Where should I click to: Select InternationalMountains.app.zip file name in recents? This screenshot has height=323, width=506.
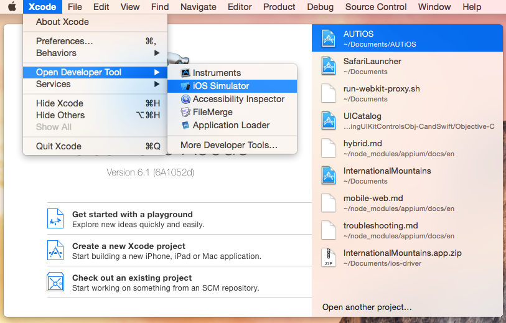[x=403, y=253]
